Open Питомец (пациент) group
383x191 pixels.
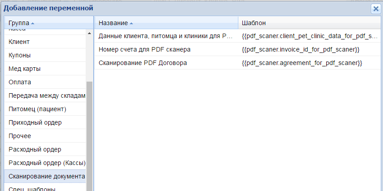pos(37,109)
